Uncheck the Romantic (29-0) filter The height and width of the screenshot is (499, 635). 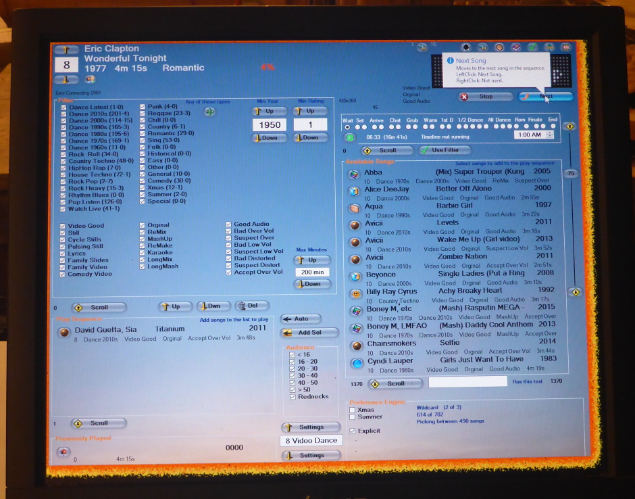[x=143, y=133]
